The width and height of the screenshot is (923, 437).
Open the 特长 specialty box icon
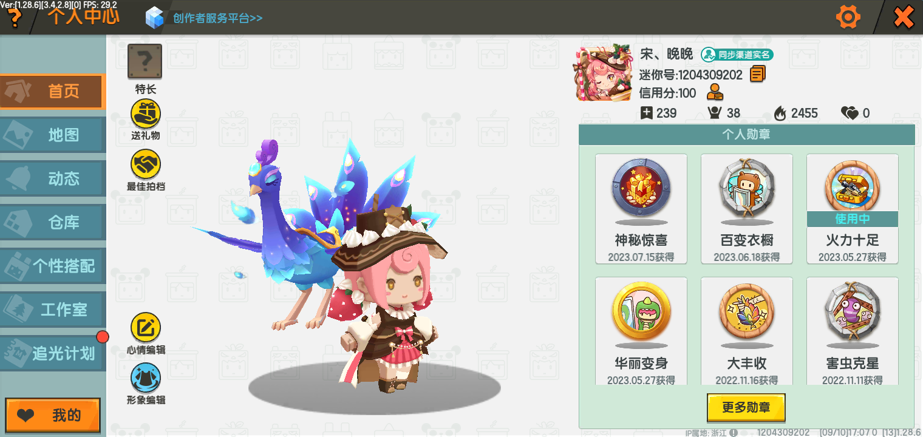(x=145, y=61)
